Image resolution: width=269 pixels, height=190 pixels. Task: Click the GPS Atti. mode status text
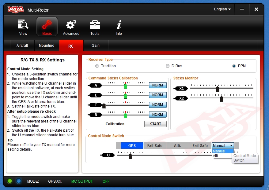click(x=55, y=181)
